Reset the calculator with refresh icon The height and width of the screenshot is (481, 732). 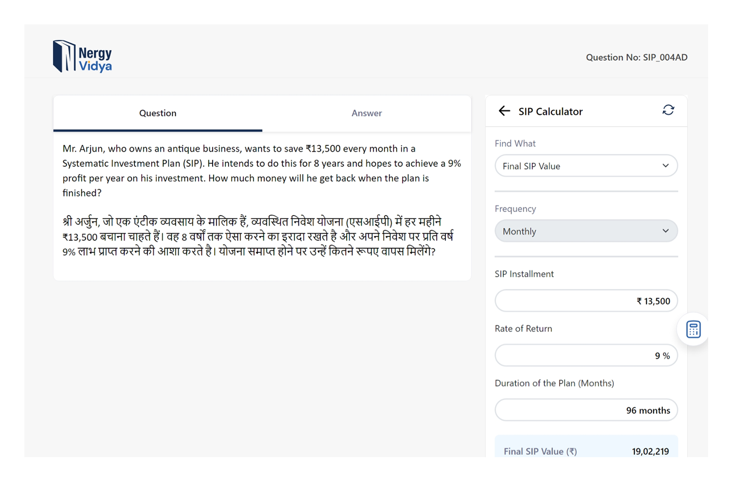pos(668,110)
